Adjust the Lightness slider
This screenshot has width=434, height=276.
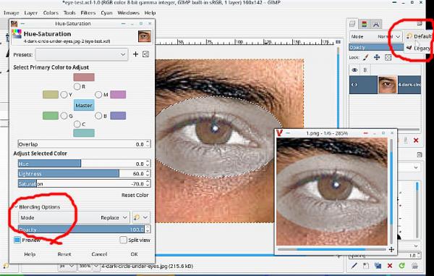84,173
